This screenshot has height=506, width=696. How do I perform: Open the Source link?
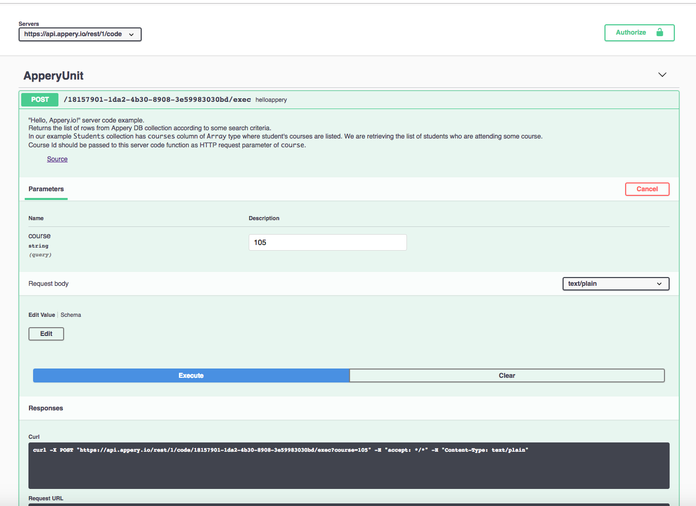coord(57,159)
